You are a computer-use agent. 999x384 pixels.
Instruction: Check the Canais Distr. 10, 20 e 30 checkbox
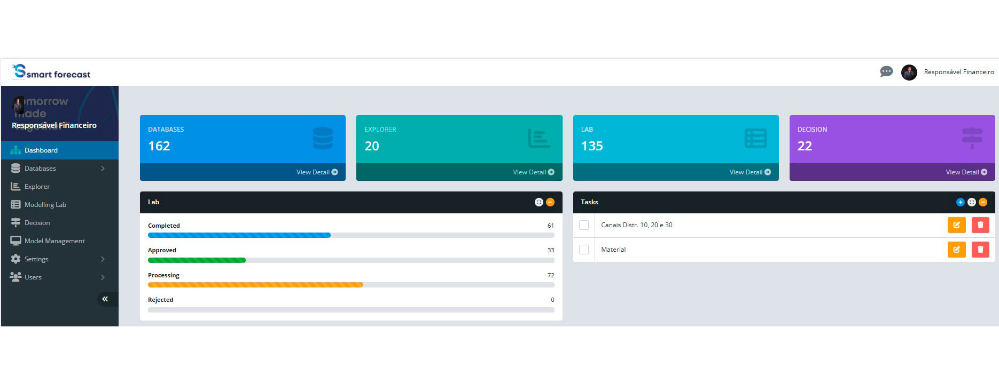(584, 225)
